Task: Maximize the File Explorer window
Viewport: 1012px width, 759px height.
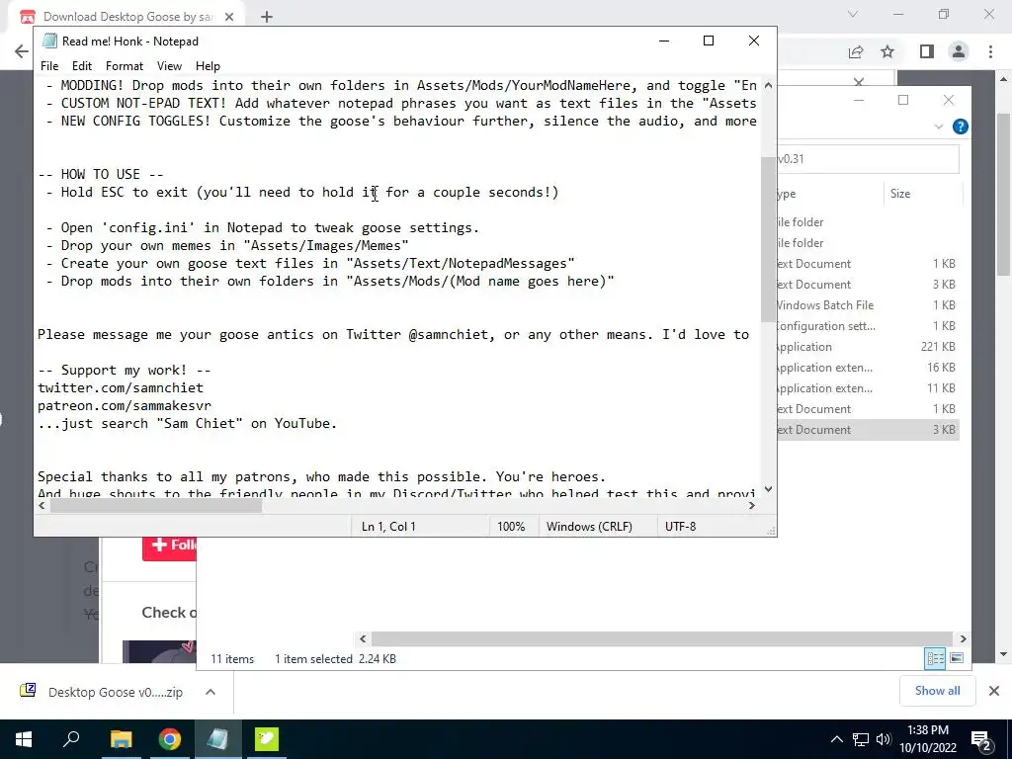Action: (x=903, y=100)
